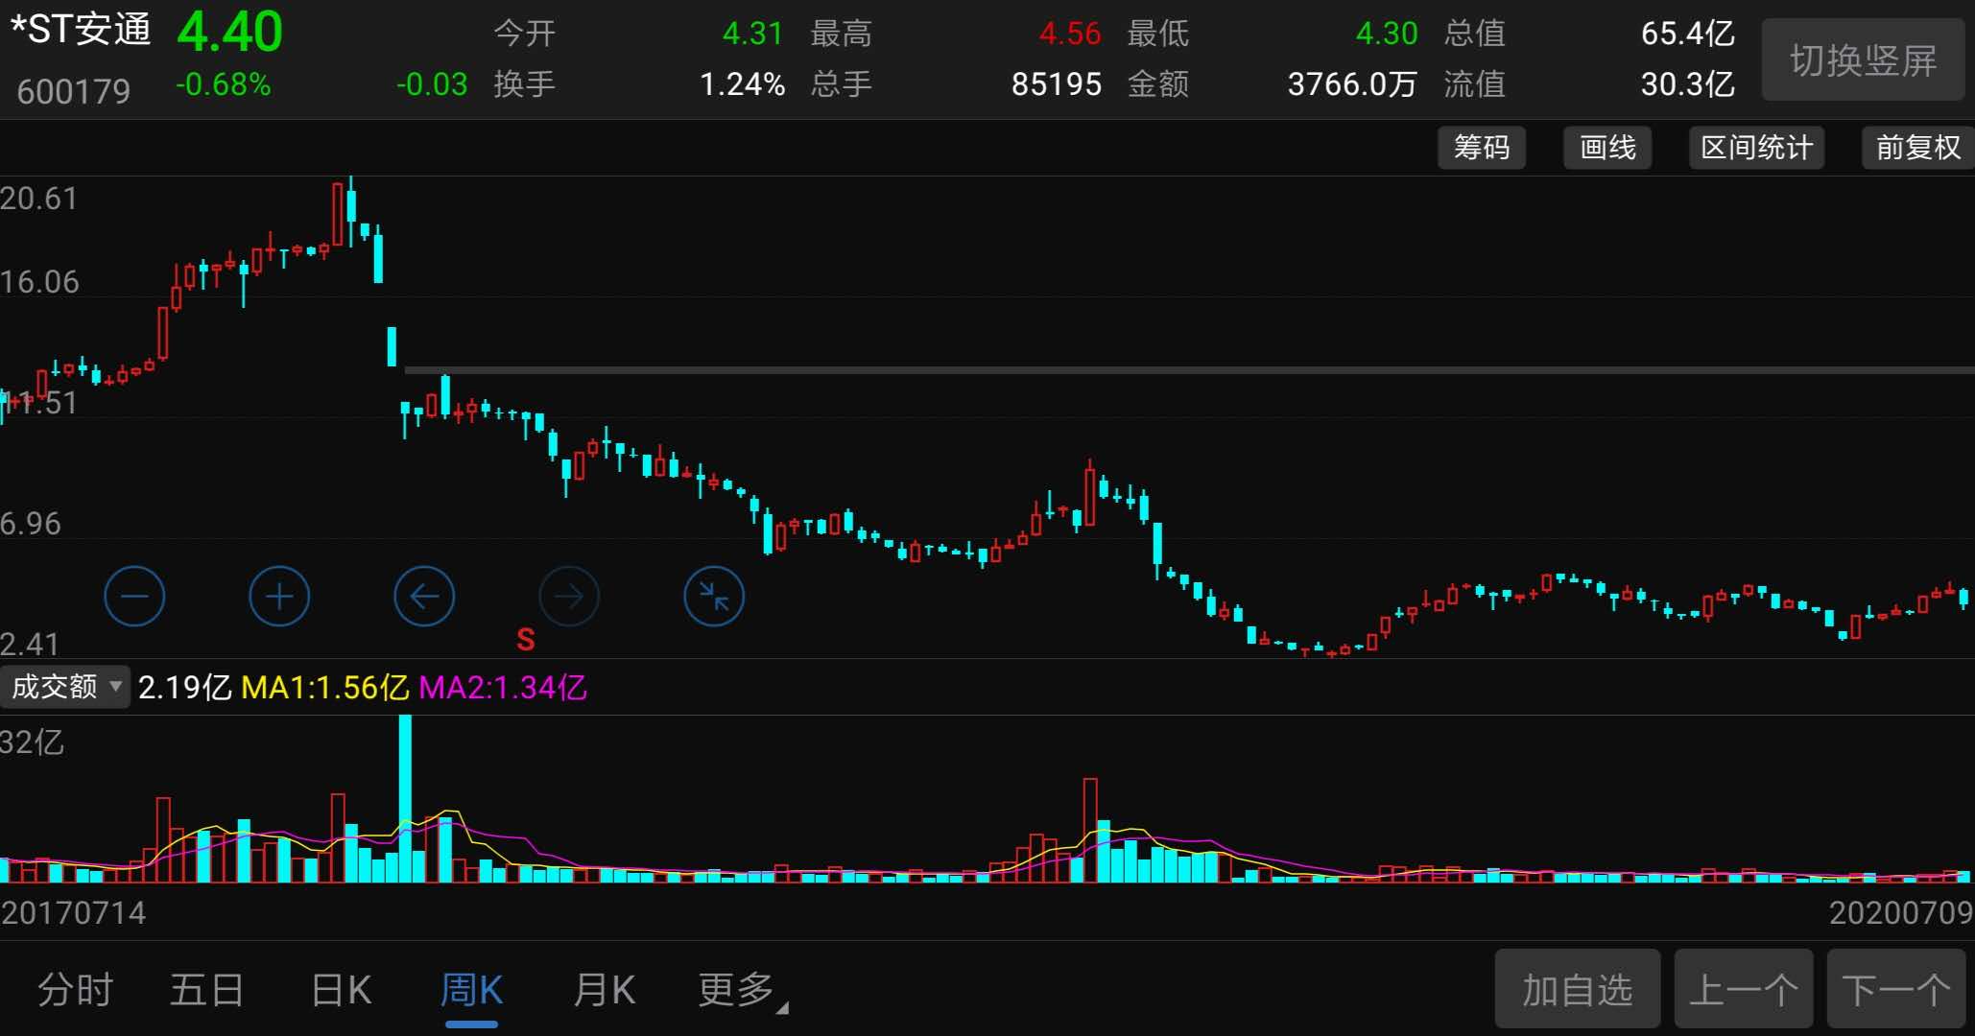
Task: Tap the MA2:1.34亿 indicator label
Action: click(x=503, y=688)
